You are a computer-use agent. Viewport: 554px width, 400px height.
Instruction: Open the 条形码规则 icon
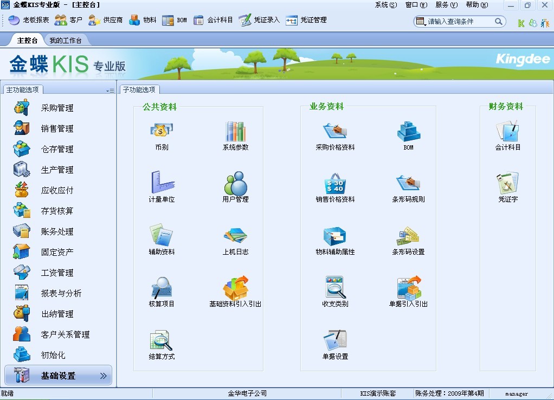pos(408,188)
